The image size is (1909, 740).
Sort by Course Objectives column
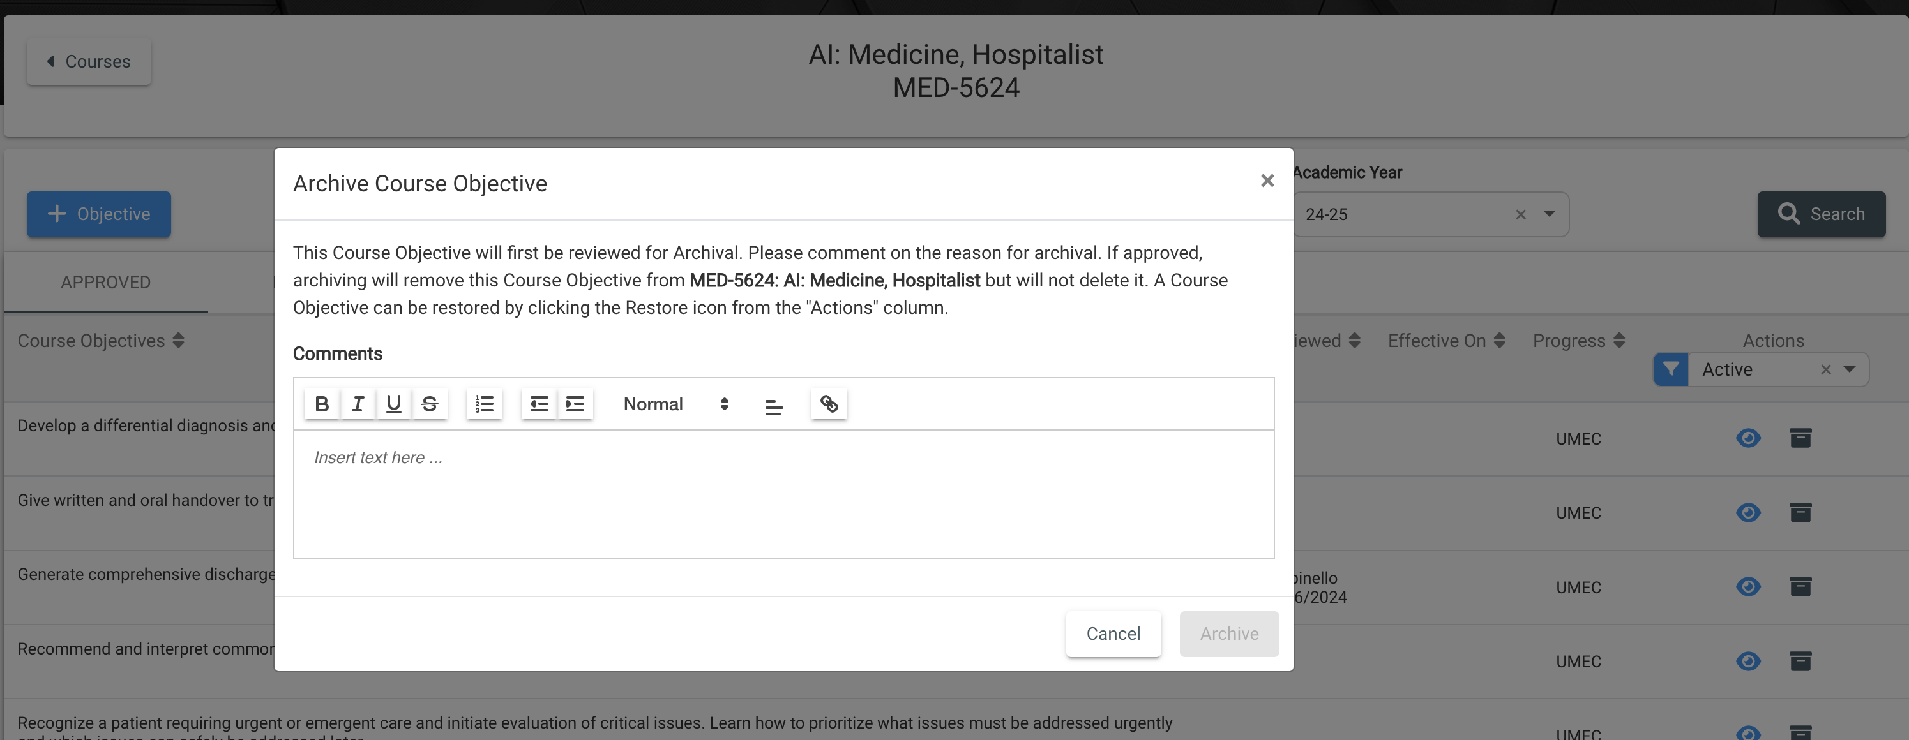click(x=101, y=341)
